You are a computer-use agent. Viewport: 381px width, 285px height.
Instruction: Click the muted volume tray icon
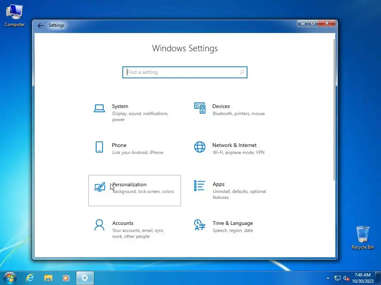(x=346, y=278)
